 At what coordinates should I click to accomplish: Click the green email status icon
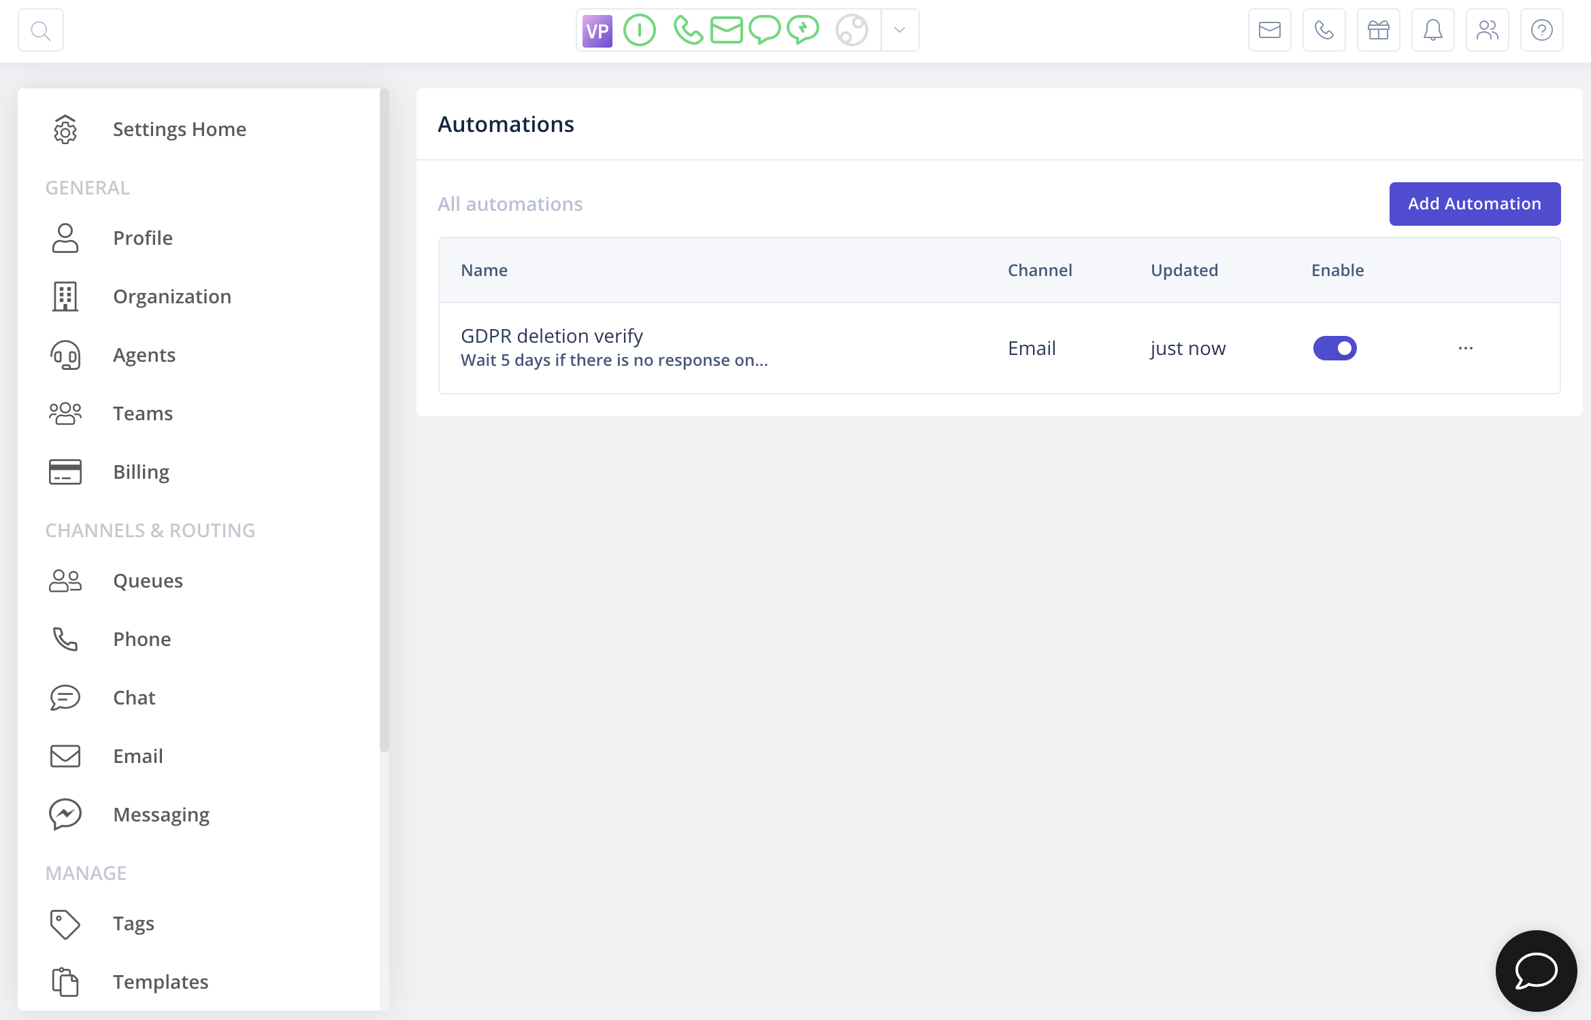tap(726, 31)
